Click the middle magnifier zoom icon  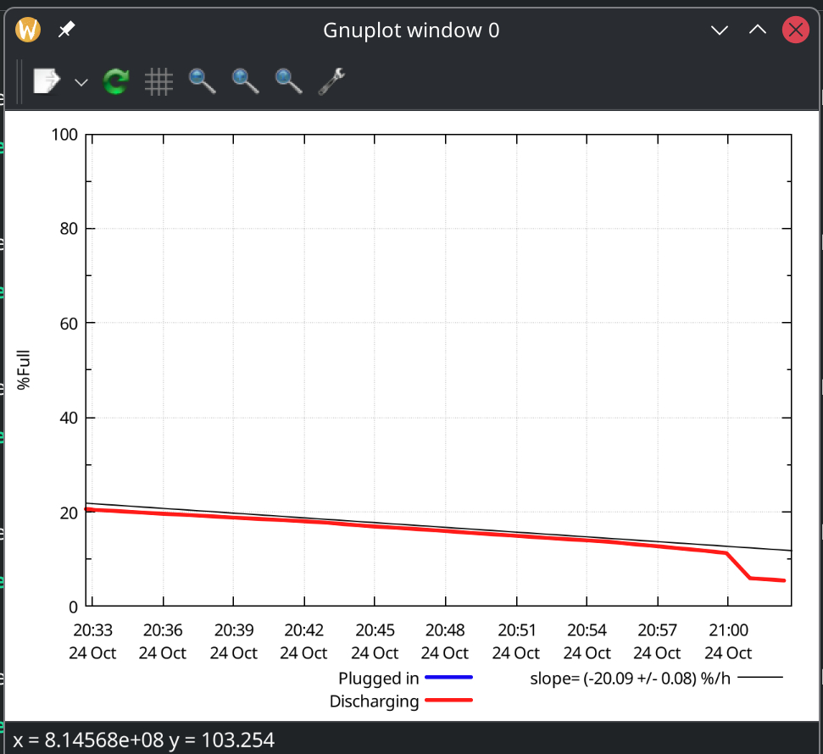click(245, 81)
